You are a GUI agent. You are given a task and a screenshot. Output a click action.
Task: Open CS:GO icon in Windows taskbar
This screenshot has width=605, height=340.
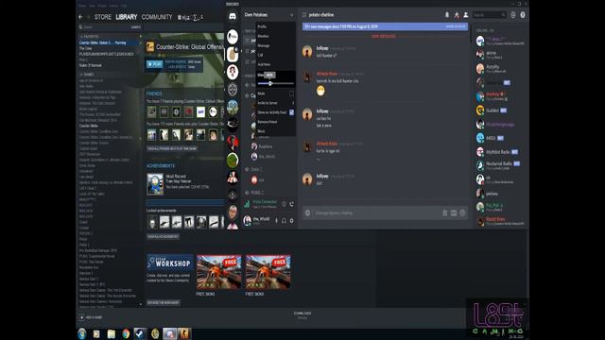pos(184,333)
